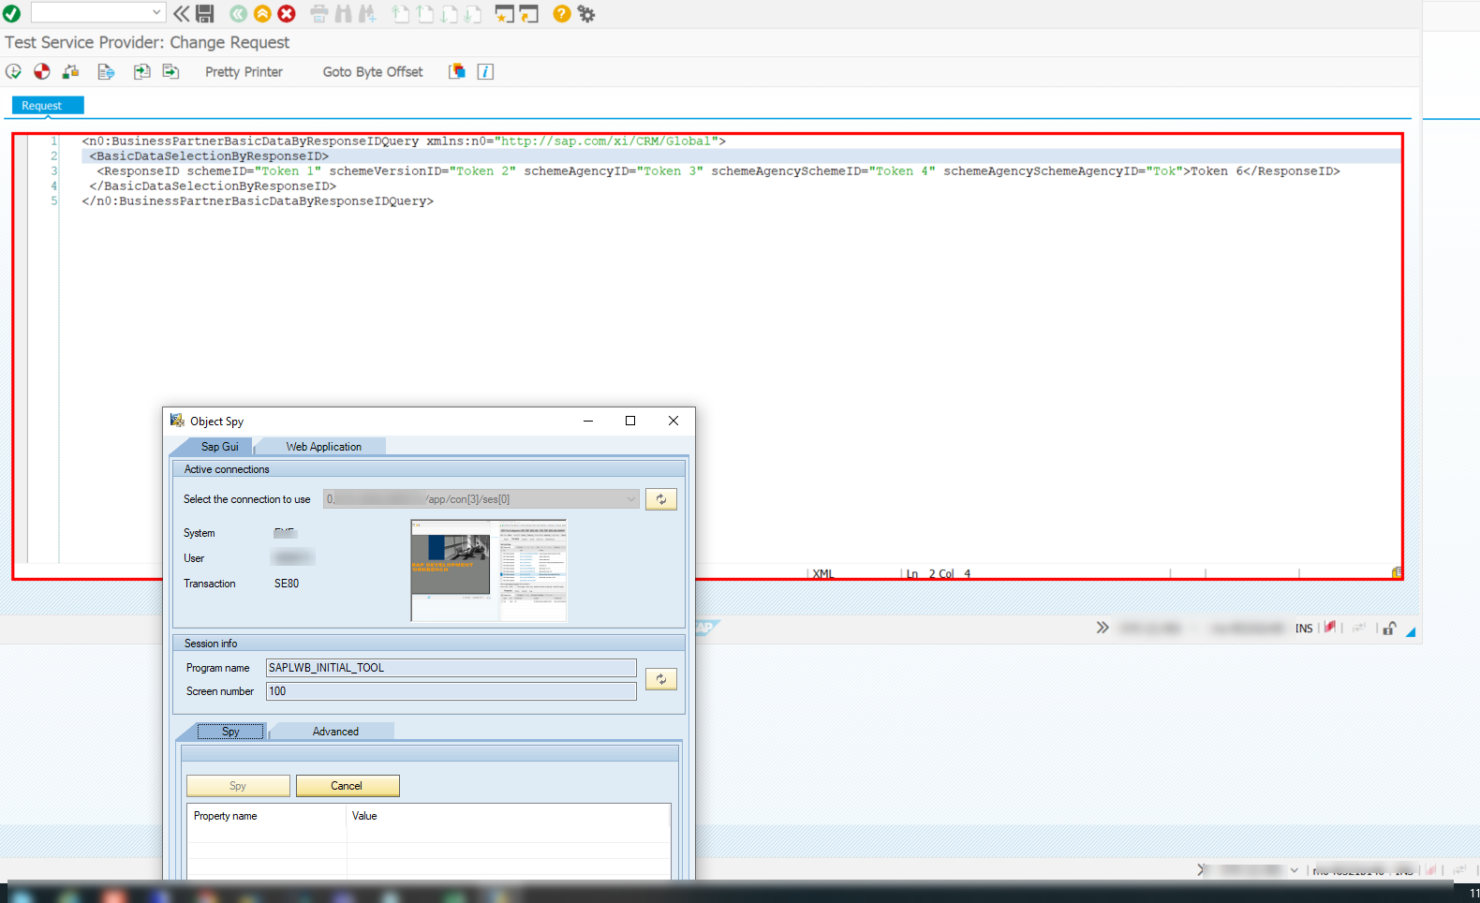Open Customize Local Layout gear icon
1480x903 pixels.
point(586,14)
